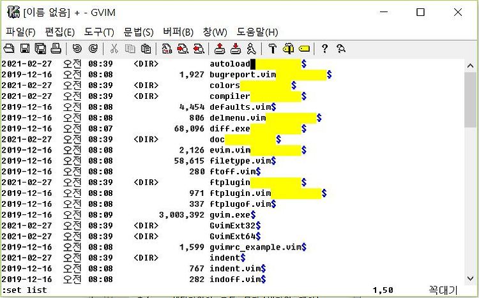
Task: Click the vertical scrollbar down arrow
Action: [471, 278]
